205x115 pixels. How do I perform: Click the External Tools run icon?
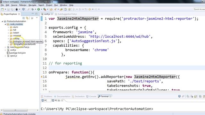45,9
